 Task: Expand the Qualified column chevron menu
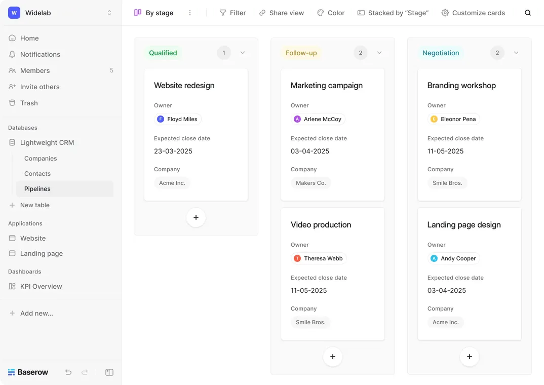coord(243,53)
